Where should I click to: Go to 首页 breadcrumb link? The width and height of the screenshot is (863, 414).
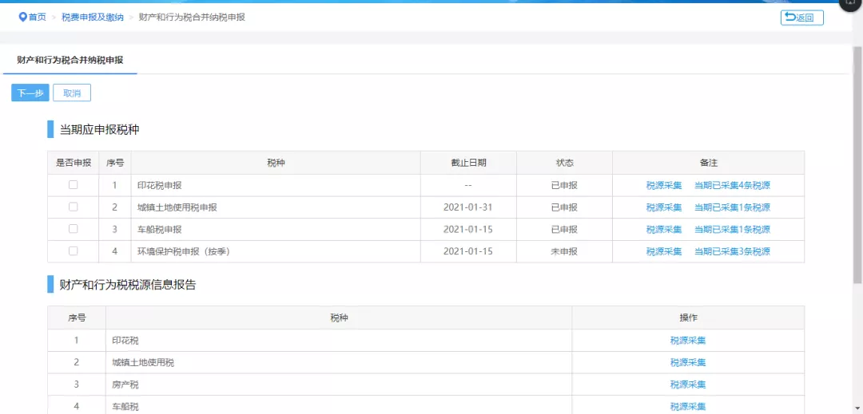tap(38, 17)
